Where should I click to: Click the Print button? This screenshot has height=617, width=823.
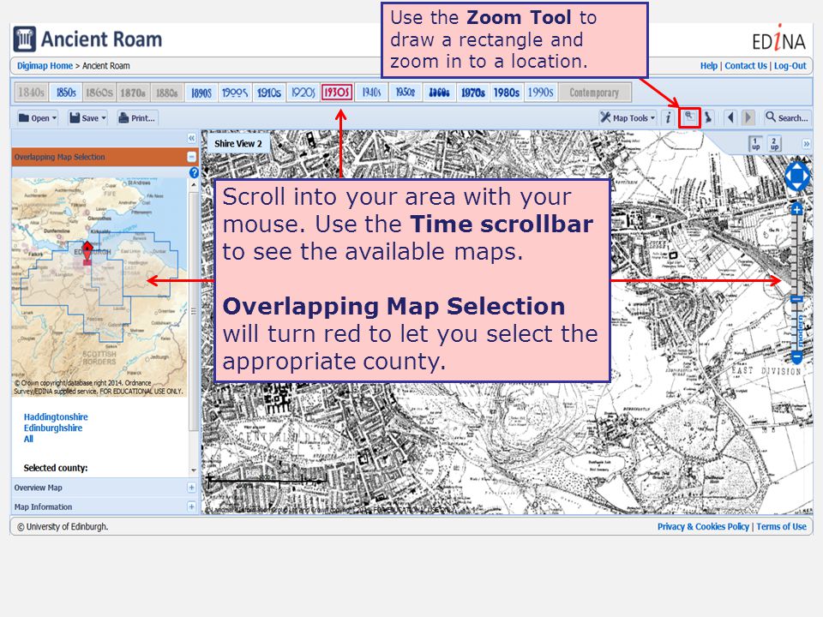137,118
